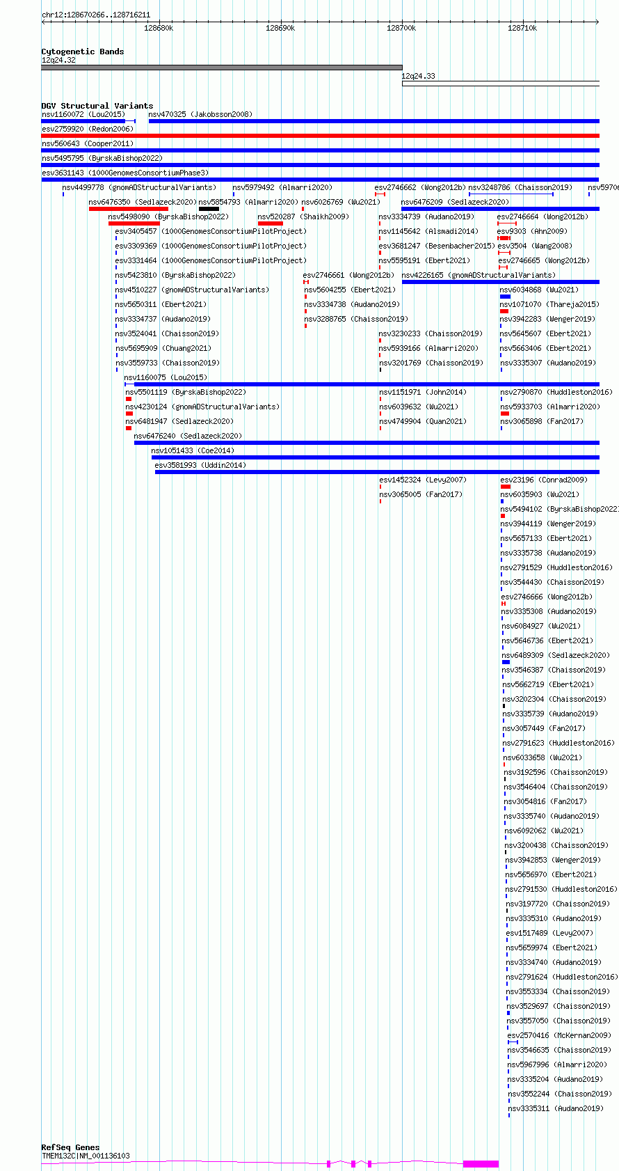This screenshot has height=1171, width=619.
Task: Click the large magenta TMEM132C exon block
Action: pyautogui.click(x=481, y=1164)
